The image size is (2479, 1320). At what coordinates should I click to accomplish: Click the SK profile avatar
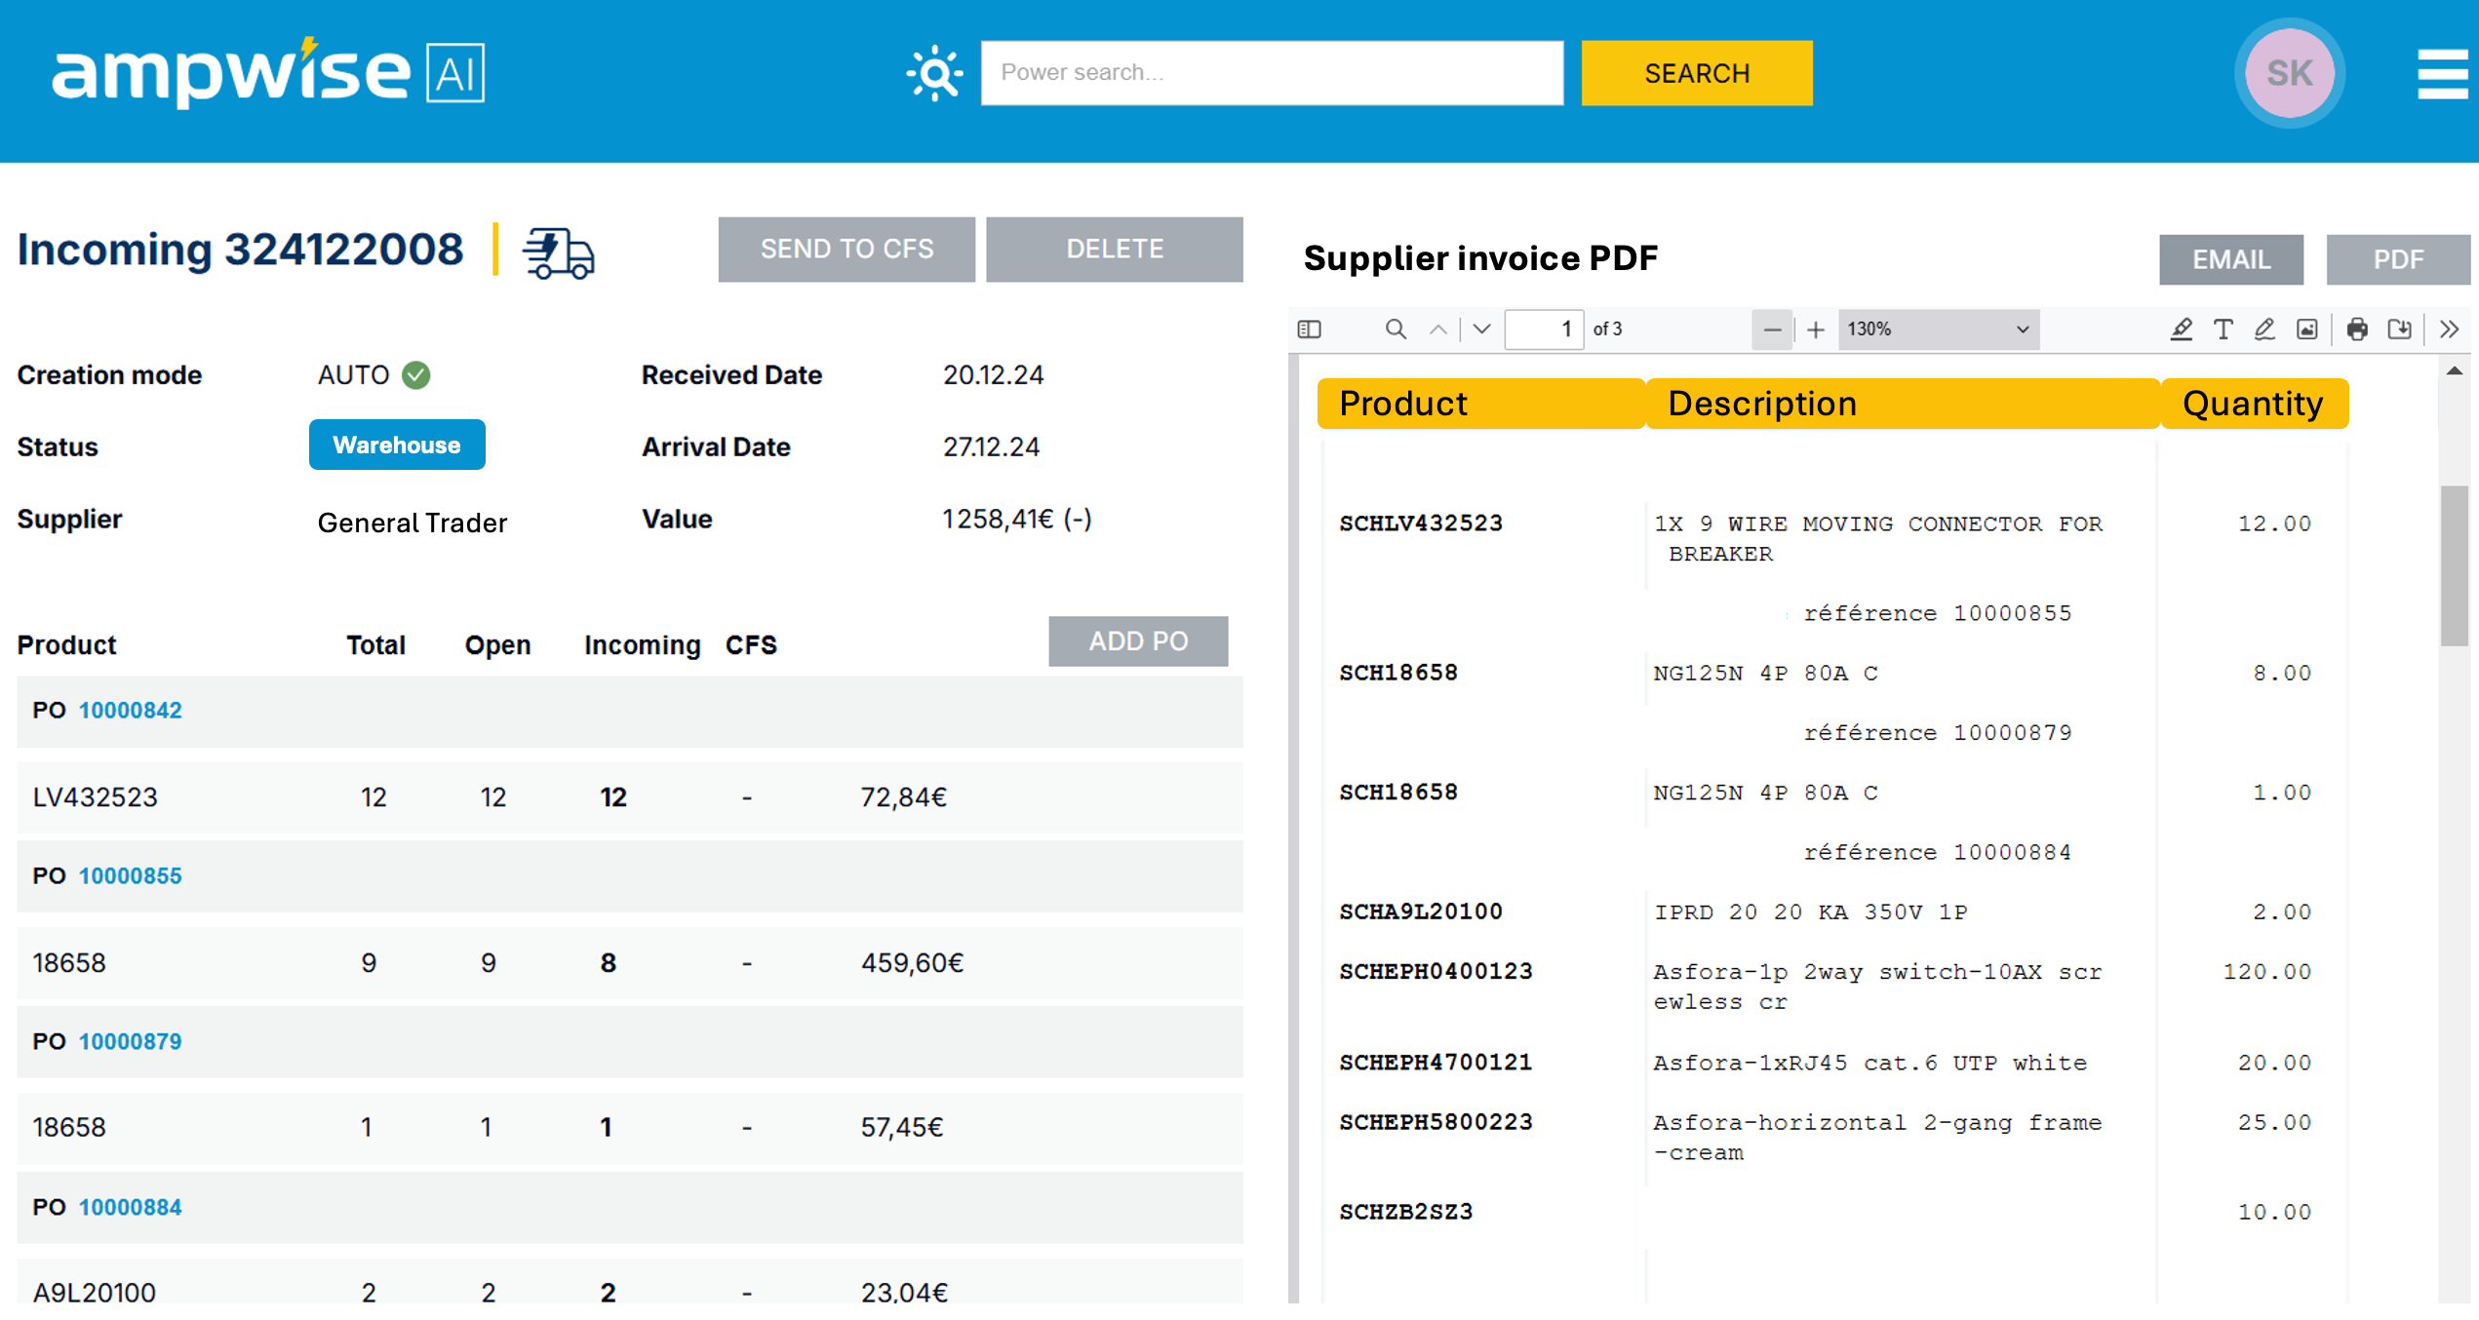point(2289,72)
